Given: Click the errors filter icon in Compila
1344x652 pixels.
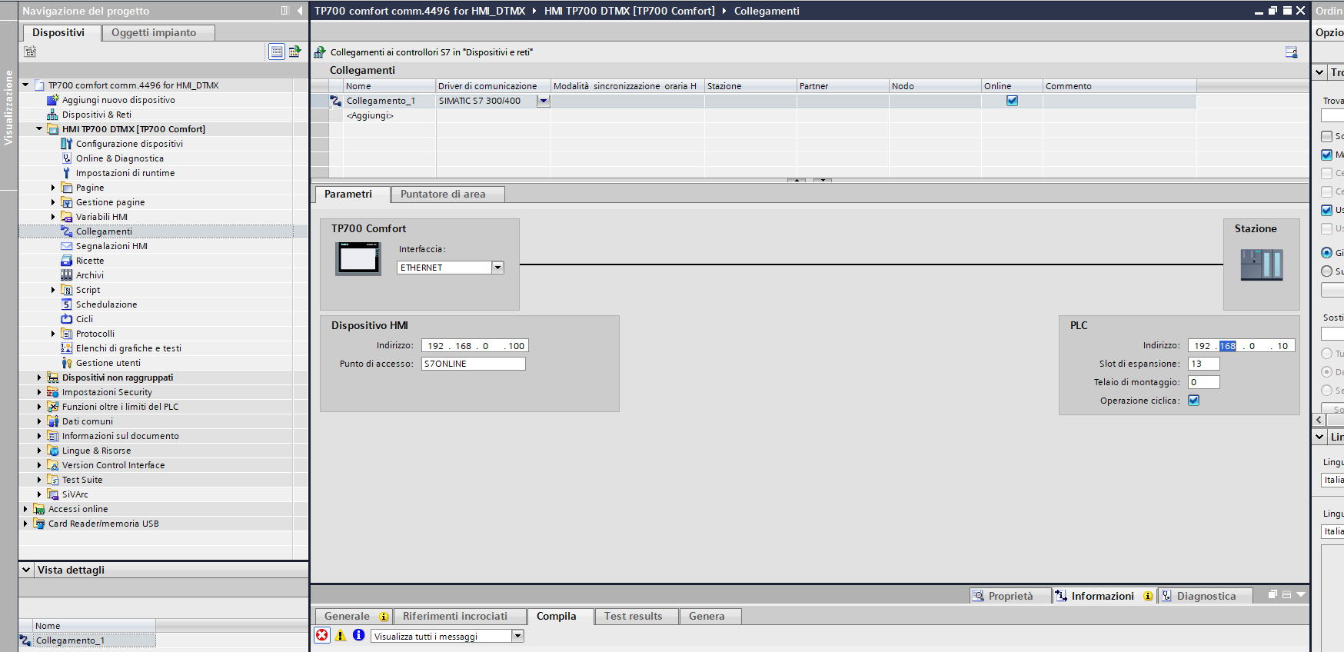Looking at the screenshot, I should pyautogui.click(x=322, y=635).
